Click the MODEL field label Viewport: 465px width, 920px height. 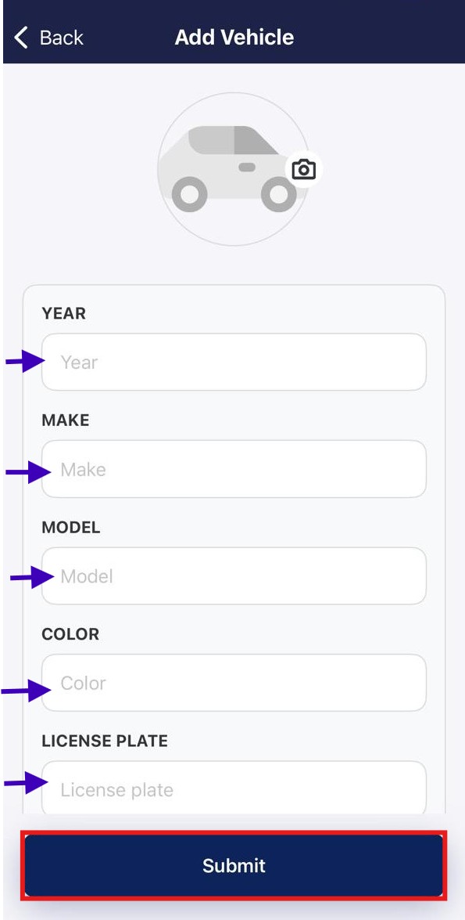71,527
